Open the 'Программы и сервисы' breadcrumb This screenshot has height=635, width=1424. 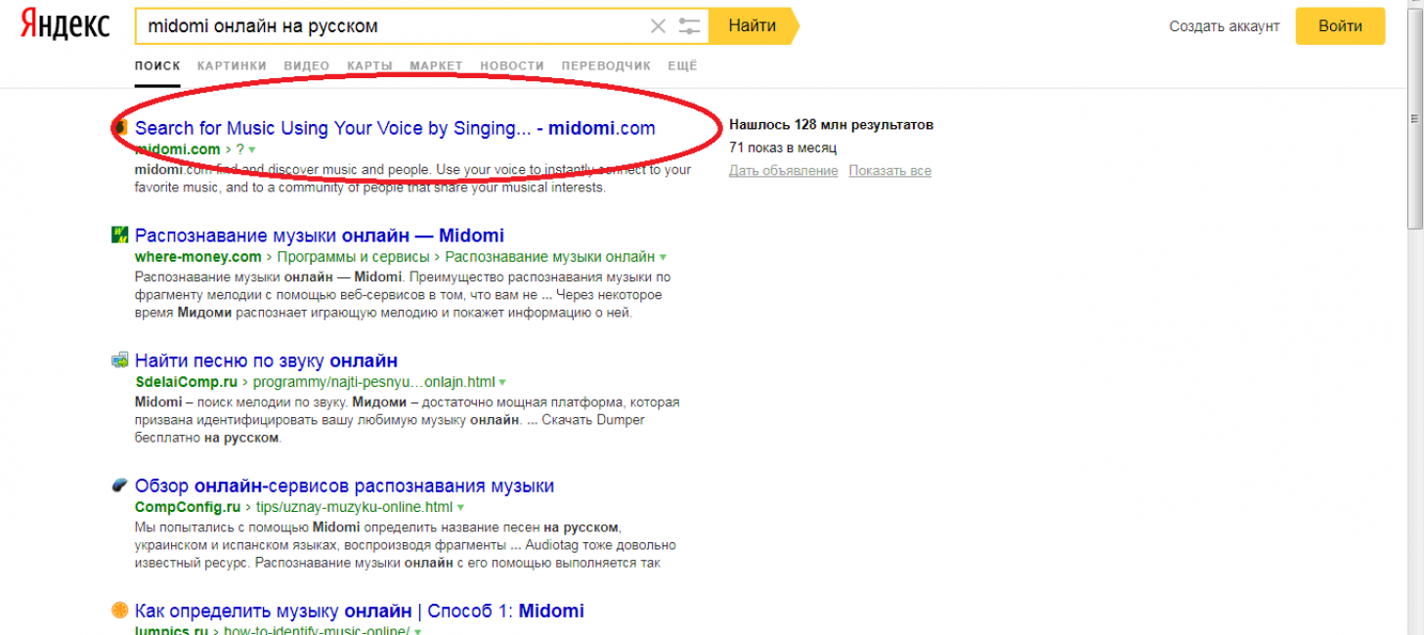click(353, 257)
